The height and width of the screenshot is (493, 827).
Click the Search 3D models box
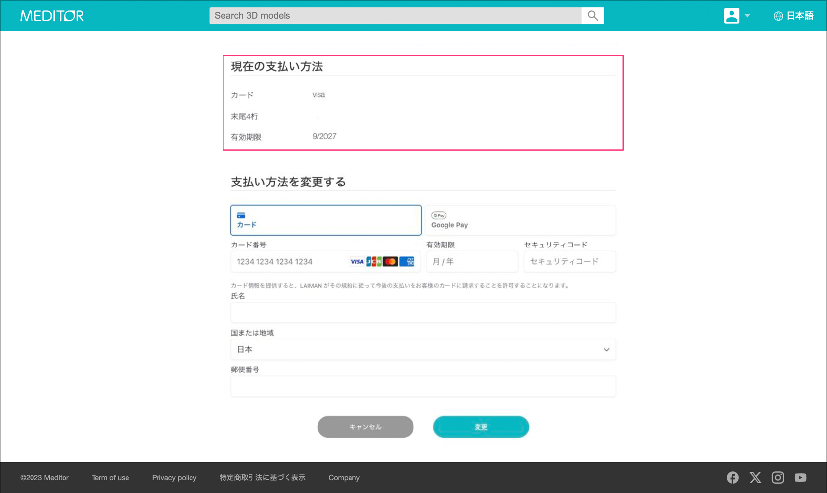[395, 16]
